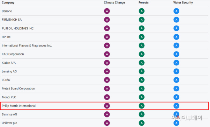
Task: Open Klabin S/A Forests score badge
Action: click(x=142, y=63)
